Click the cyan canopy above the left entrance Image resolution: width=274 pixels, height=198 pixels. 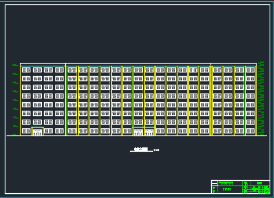(x=37, y=127)
